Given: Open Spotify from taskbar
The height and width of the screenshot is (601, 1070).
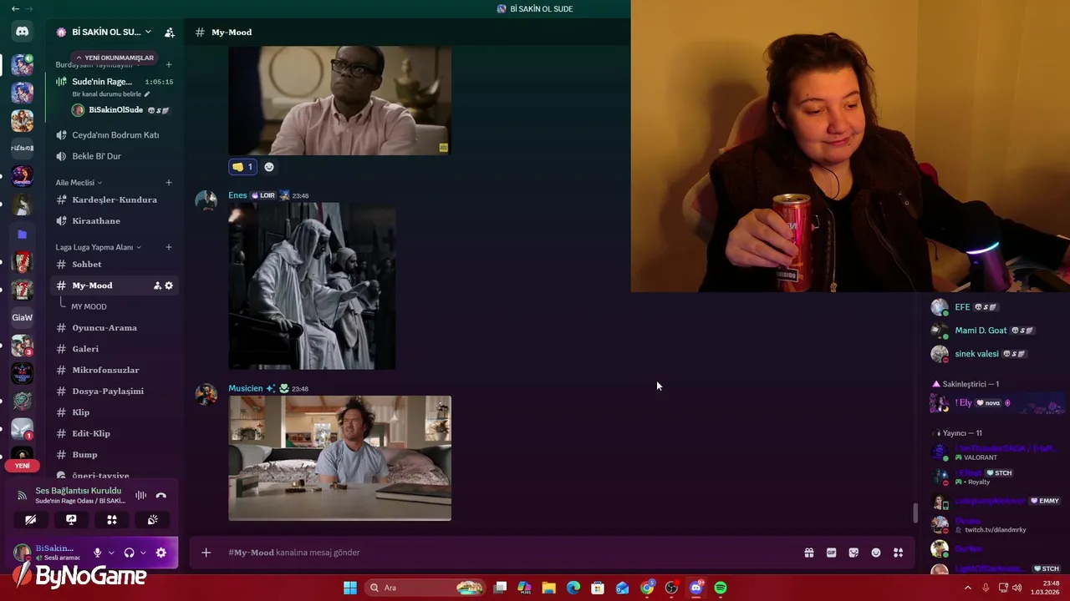Looking at the screenshot, I should [x=721, y=588].
